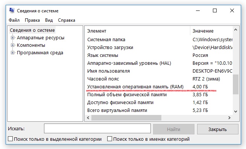Click the DESKTOP-EN6V9C user name value
Screen dimensions: 246x149
pos(213,71)
